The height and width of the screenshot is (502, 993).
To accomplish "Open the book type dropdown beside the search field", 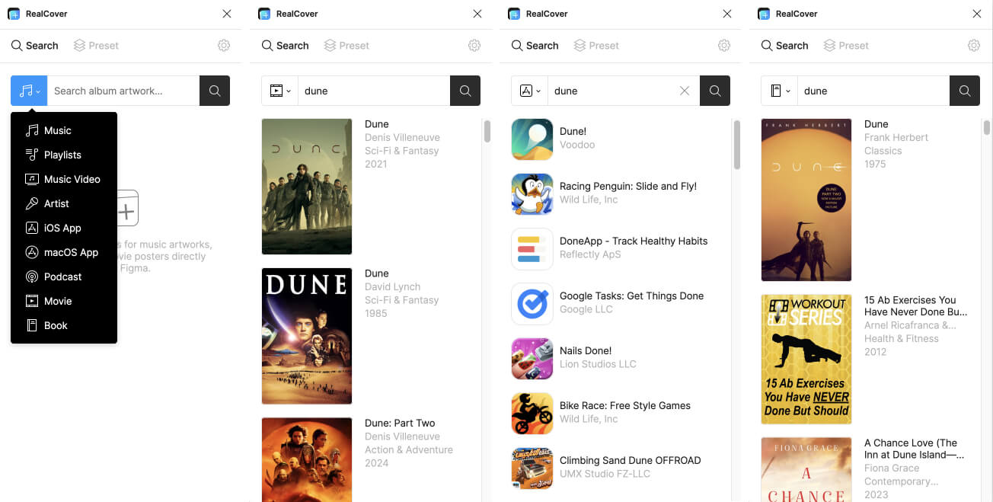I will tap(779, 91).
